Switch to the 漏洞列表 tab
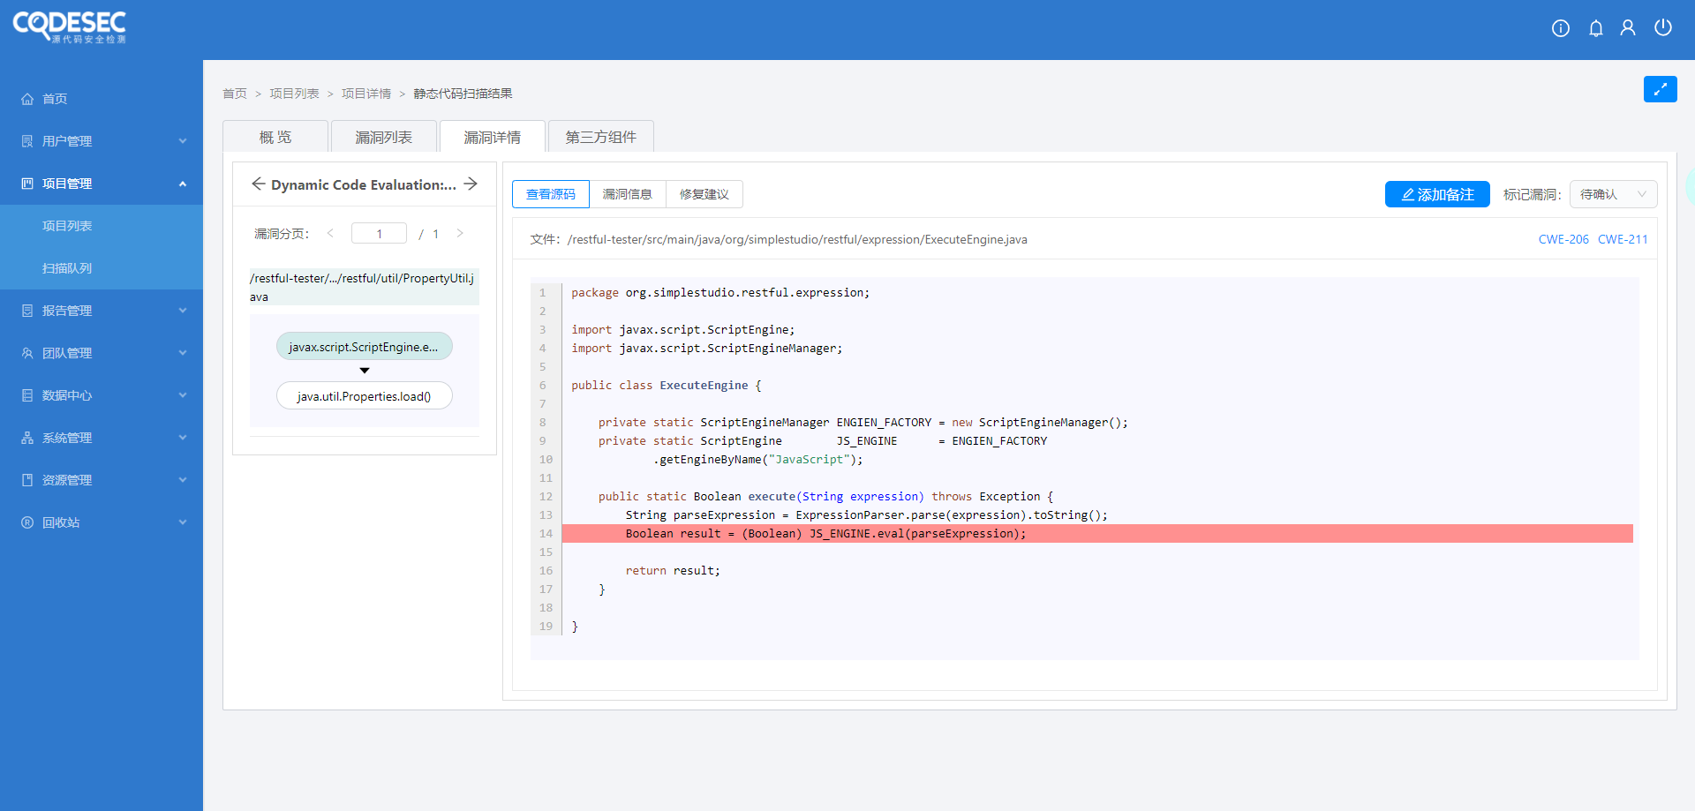1695x811 pixels. coord(383,137)
